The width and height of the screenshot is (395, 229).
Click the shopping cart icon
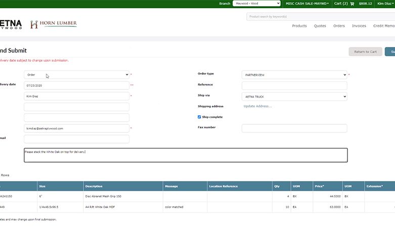352,4
